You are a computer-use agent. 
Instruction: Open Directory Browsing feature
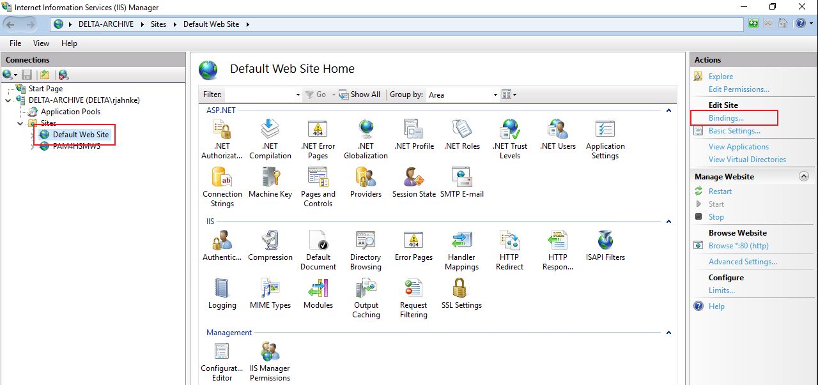point(366,250)
